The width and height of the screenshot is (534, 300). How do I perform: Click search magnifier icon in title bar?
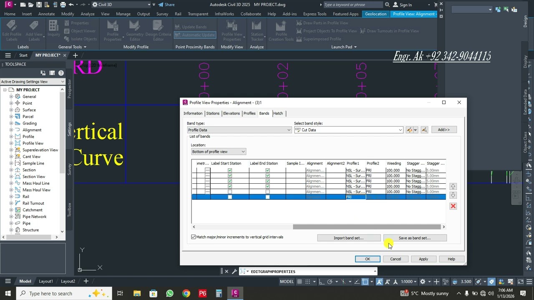coord(387,5)
